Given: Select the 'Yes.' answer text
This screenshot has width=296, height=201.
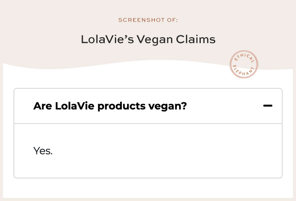Looking at the screenshot, I should coord(43,151).
